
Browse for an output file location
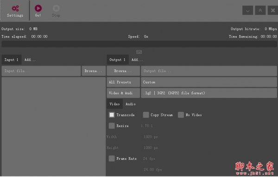point(123,71)
